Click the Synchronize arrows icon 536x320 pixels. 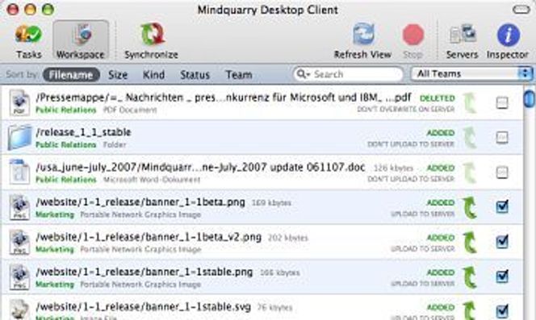pos(152,35)
